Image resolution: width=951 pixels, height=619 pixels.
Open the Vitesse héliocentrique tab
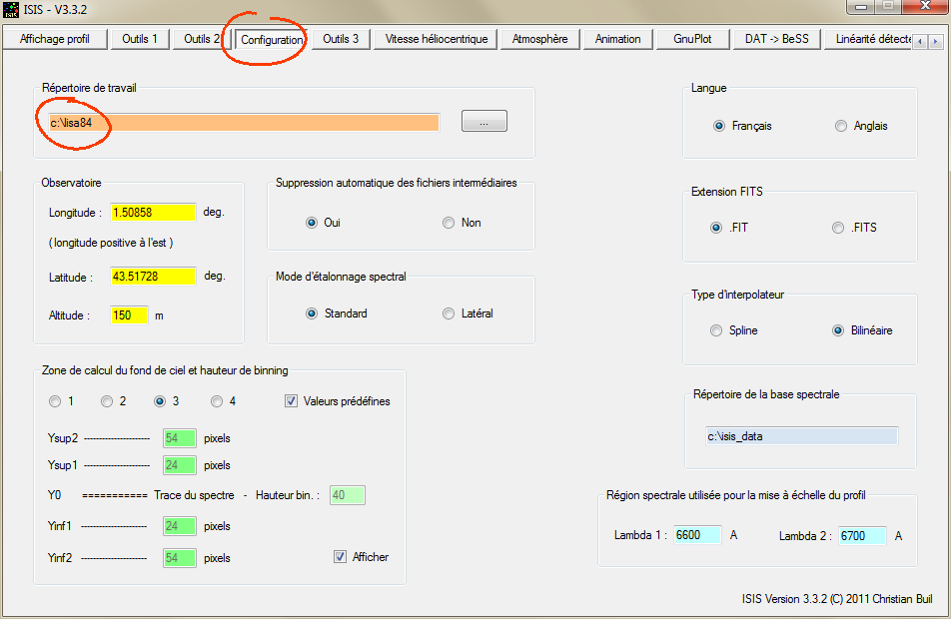click(437, 39)
